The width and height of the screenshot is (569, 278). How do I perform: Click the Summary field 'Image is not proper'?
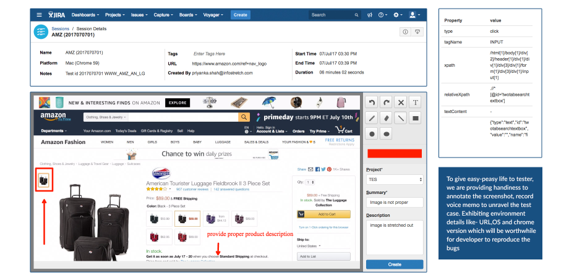[395, 202]
